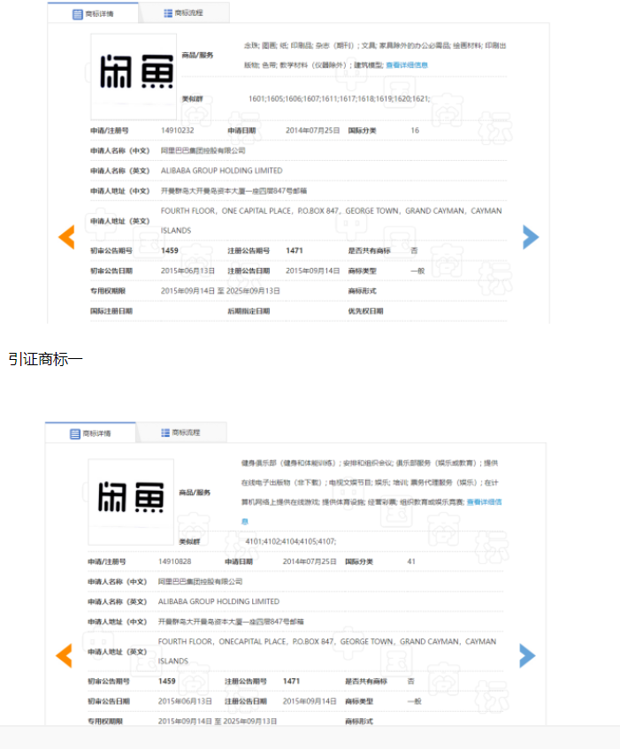Click registration announcement issue 1471, class 41 panel
620x749 pixels.
[291, 681]
